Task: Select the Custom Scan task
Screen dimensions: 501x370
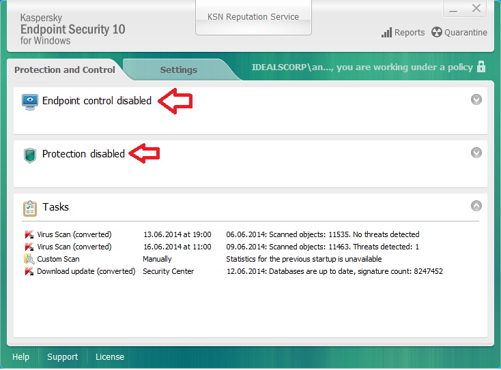Action: (58, 259)
